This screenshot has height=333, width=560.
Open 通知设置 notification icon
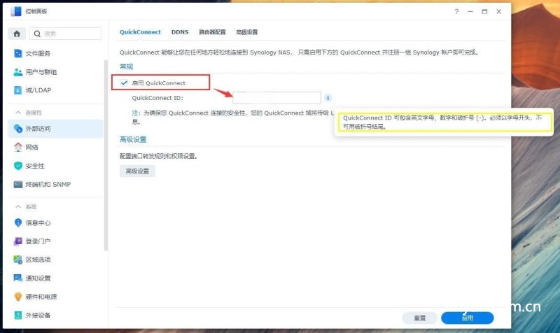tap(18, 278)
